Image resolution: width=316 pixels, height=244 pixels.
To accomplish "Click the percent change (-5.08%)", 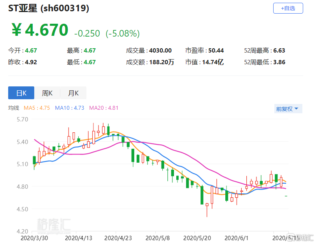I will click(123, 33).
